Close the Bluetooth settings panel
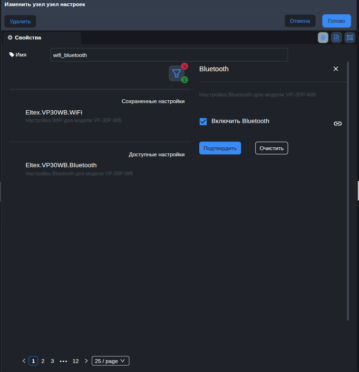Viewport: 359px width, 372px height. pyautogui.click(x=336, y=69)
